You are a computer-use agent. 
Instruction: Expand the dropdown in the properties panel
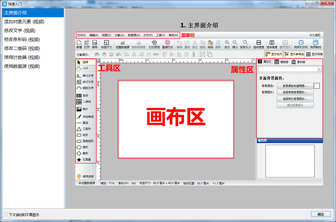pyautogui.click(x=320, y=69)
